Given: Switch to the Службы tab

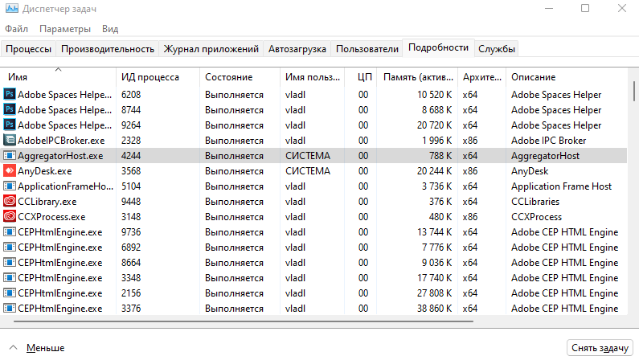Looking at the screenshot, I should [497, 49].
